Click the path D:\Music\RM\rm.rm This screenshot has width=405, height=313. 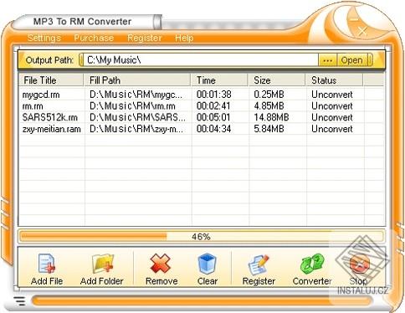(132, 106)
